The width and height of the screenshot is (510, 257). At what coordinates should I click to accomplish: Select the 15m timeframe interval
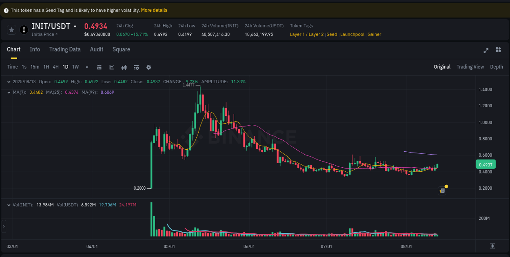click(35, 66)
